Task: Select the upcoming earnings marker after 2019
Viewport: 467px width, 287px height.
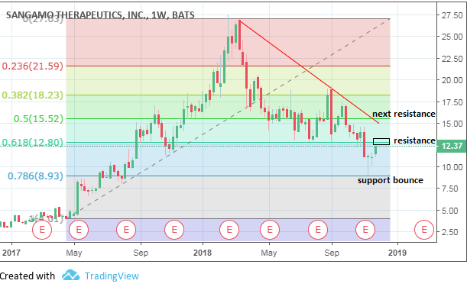Action: click(424, 230)
